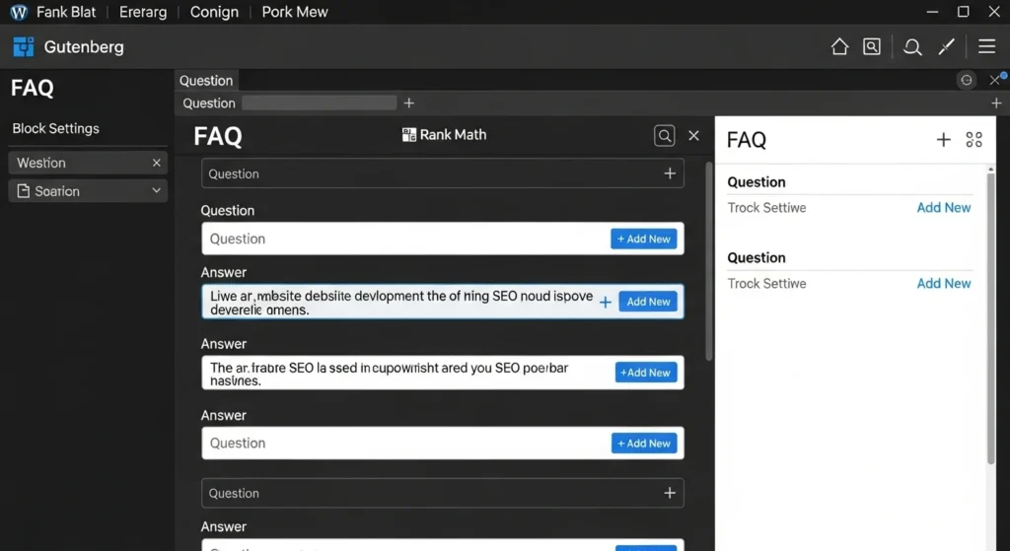This screenshot has width=1010, height=551.
Task: Open the Ererarg menu
Action: (143, 12)
